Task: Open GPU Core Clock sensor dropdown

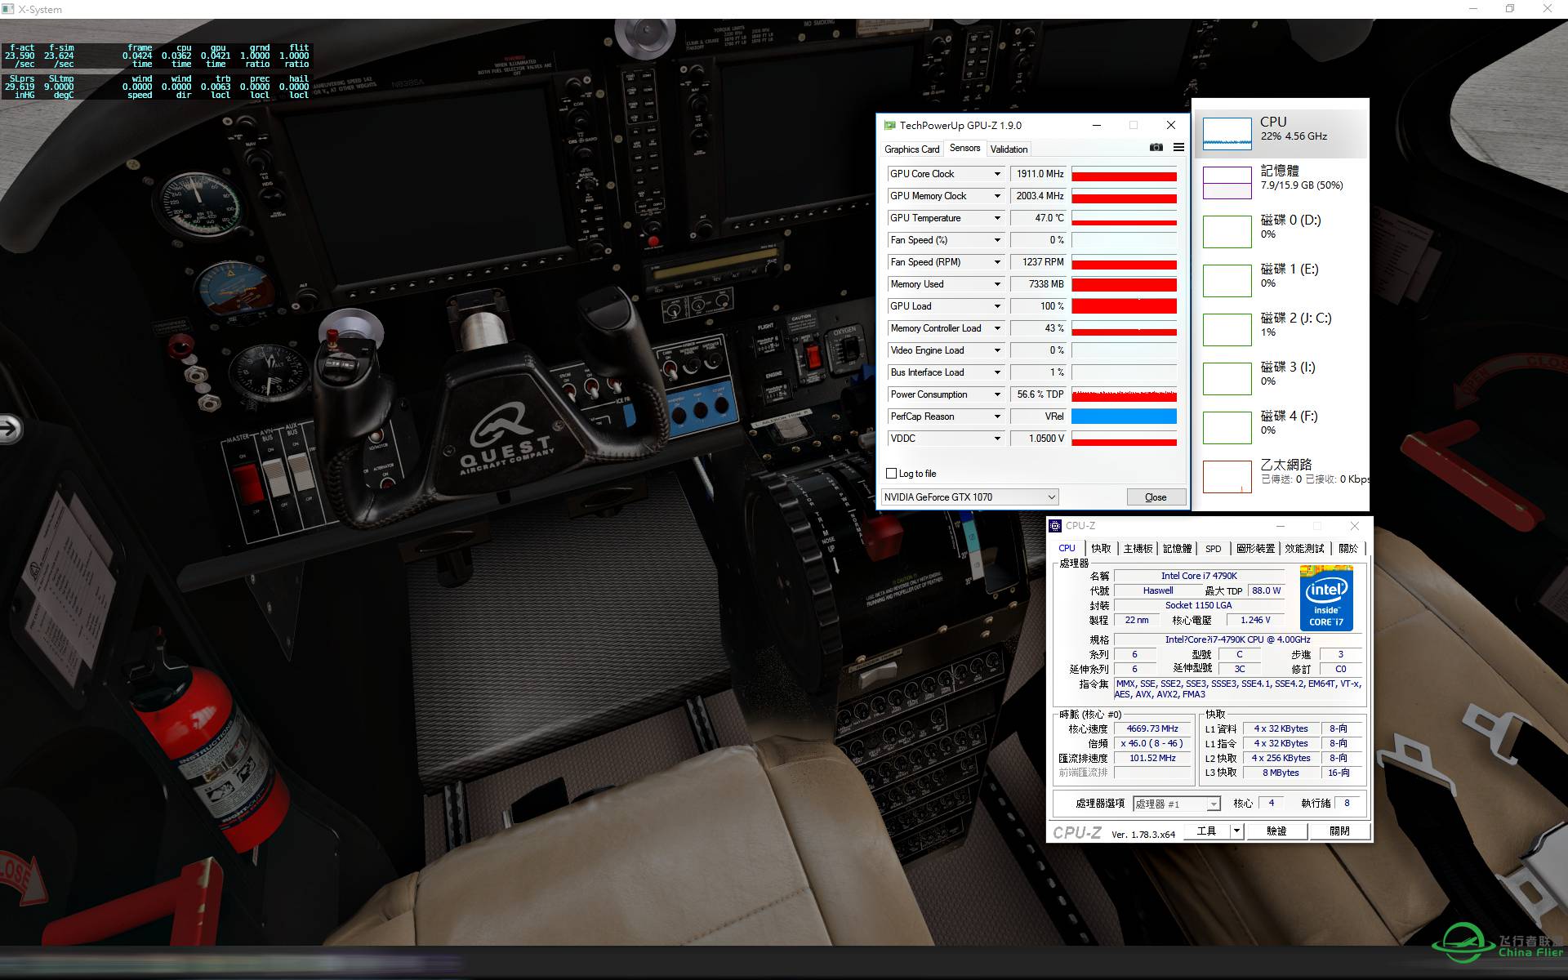Action: (996, 174)
